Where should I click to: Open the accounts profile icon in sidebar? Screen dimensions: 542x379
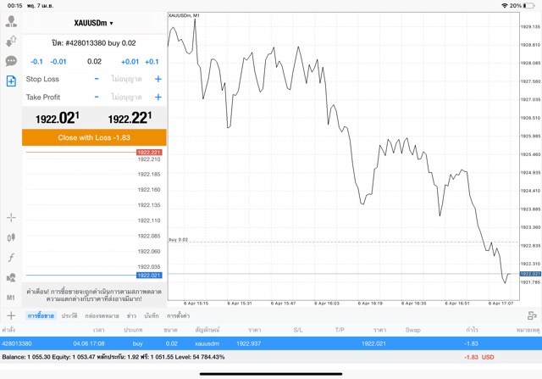(x=11, y=21)
